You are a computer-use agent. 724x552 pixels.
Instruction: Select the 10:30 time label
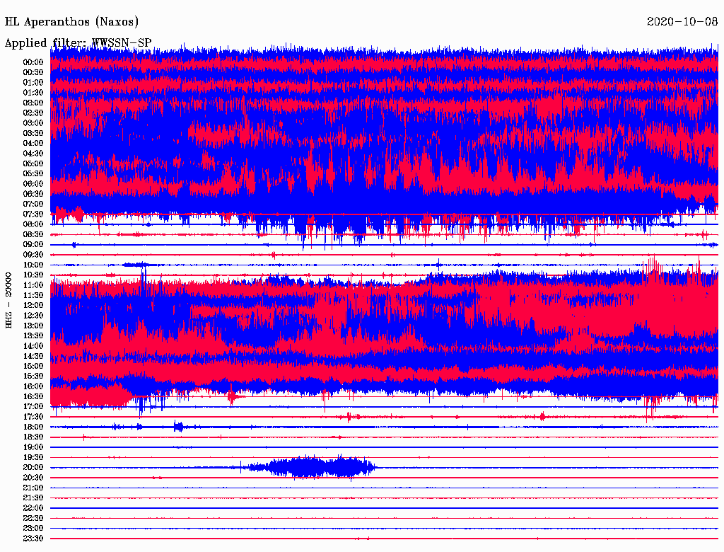click(x=33, y=275)
